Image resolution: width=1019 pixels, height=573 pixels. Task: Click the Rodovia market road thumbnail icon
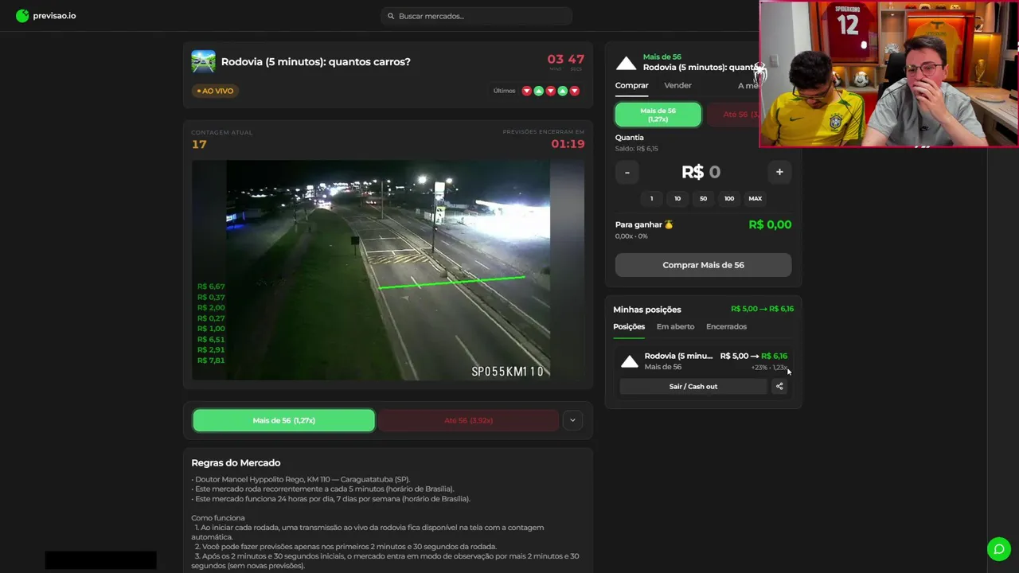(x=203, y=62)
